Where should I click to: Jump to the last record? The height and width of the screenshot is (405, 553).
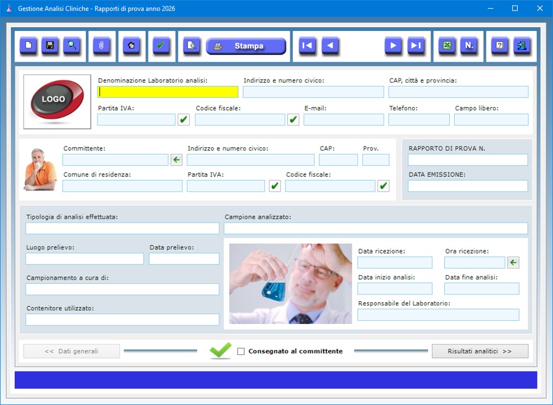tap(416, 46)
